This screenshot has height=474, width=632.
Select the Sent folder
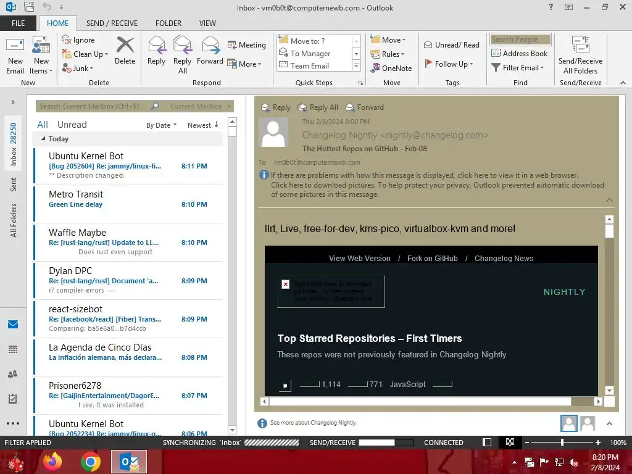click(x=14, y=184)
